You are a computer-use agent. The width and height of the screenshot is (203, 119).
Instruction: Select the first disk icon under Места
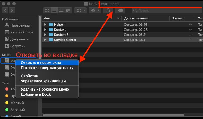point(7,61)
